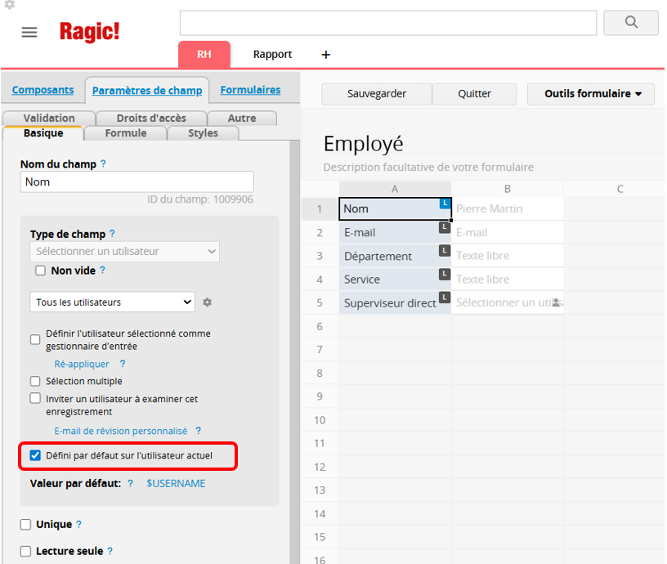The height and width of the screenshot is (564, 667).
Task: Click the Ré-appliquer link
Action: pyautogui.click(x=82, y=365)
